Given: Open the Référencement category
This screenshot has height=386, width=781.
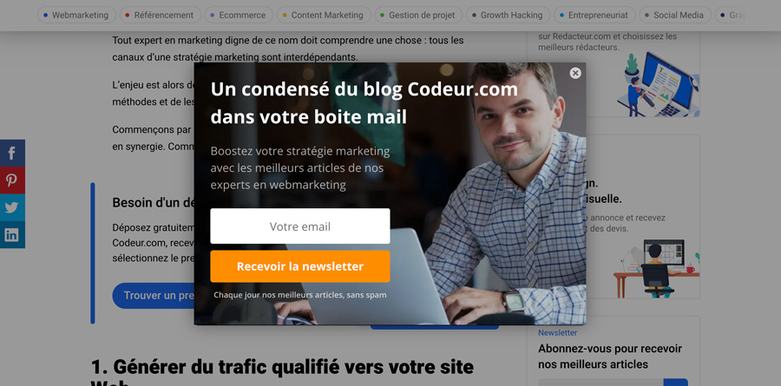Looking at the screenshot, I should 160,15.
